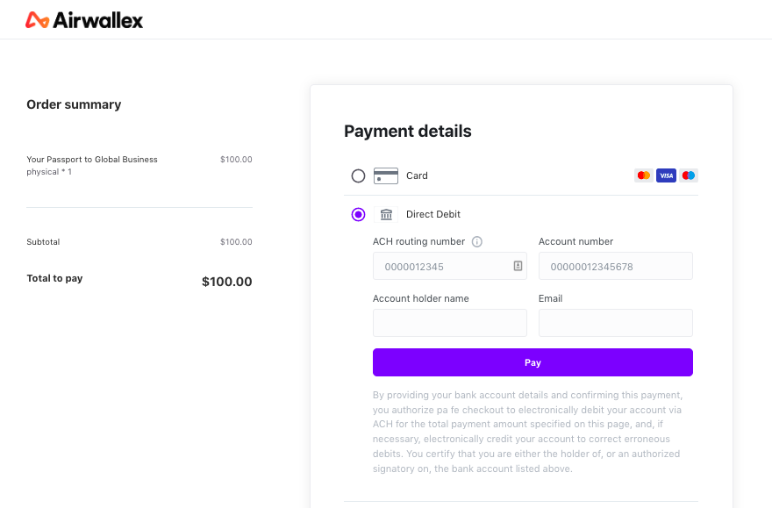Click the Mastercard logo icon
This screenshot has height=508, width=772.
coord(644,175)
